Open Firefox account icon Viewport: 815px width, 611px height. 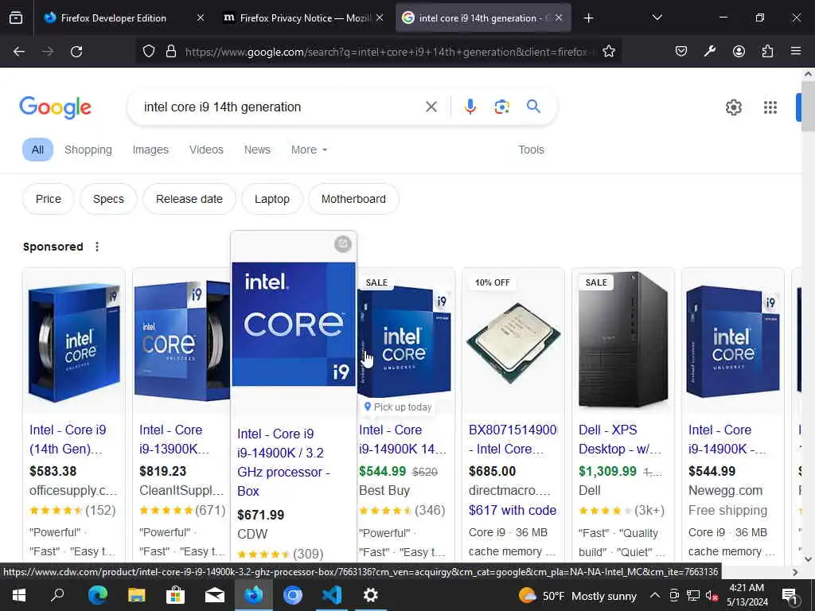(739, 52)
